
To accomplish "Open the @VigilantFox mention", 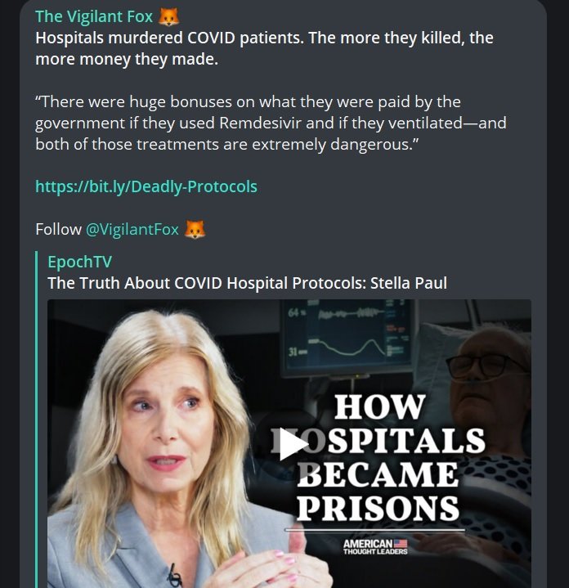I will [x=132, y=229].
